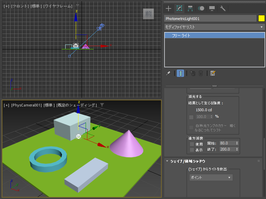Open Configure Modifier Sets icon
The height and width of the screenshot is (199, 266).
point(213,73)
